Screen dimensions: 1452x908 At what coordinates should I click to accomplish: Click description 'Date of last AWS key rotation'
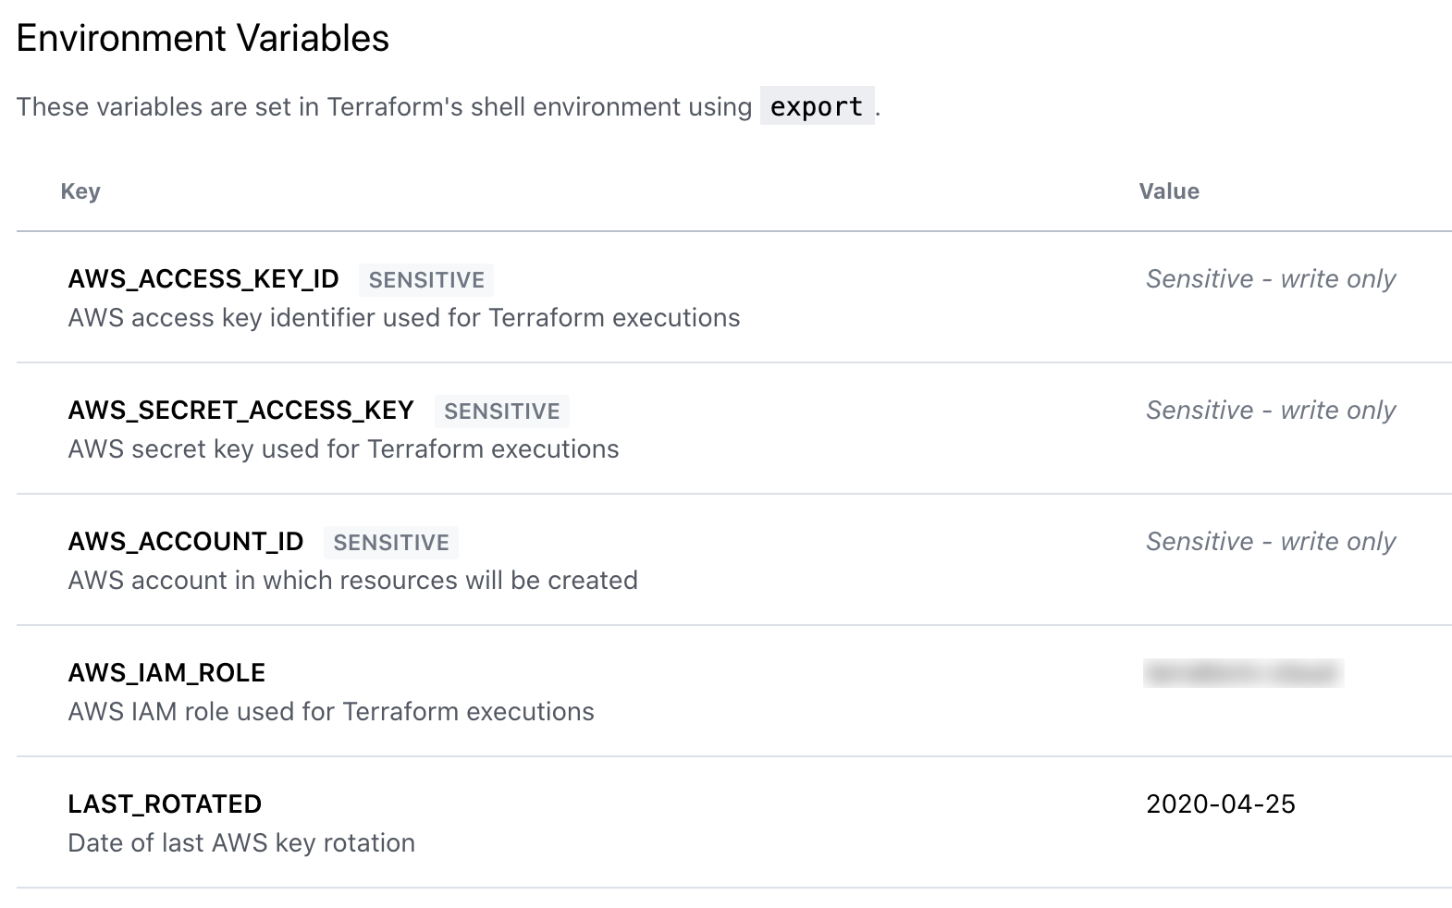tap(241, 843)
